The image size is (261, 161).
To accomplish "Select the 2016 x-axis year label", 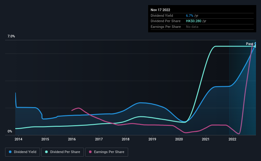I will [x=72, y=139].
